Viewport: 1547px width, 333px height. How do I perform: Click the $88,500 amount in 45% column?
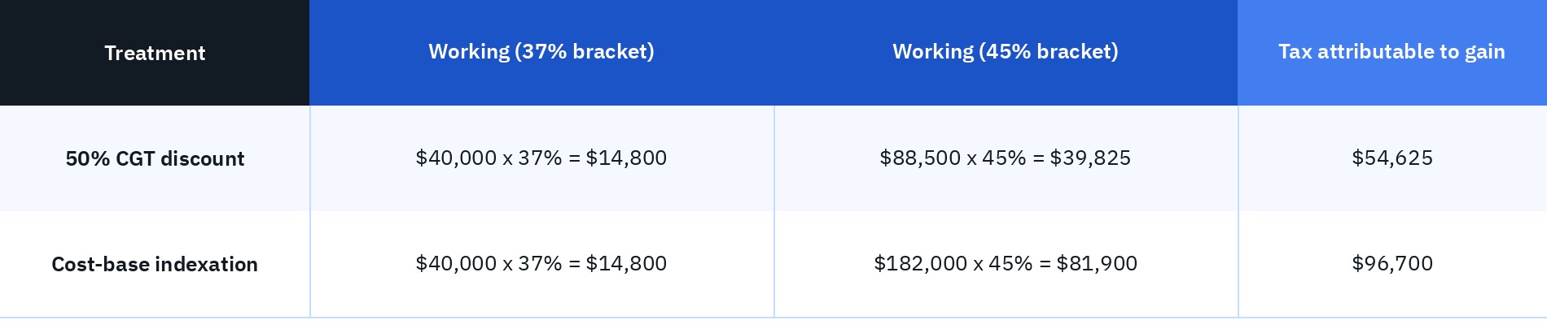(x=920, y=158)
